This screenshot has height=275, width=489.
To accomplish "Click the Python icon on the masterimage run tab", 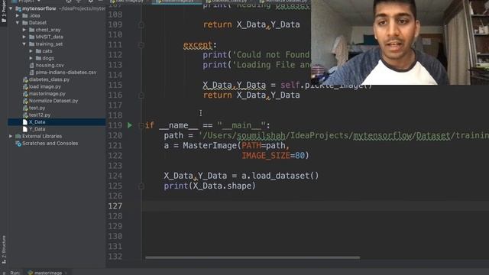I will click(x=31, y=273).
